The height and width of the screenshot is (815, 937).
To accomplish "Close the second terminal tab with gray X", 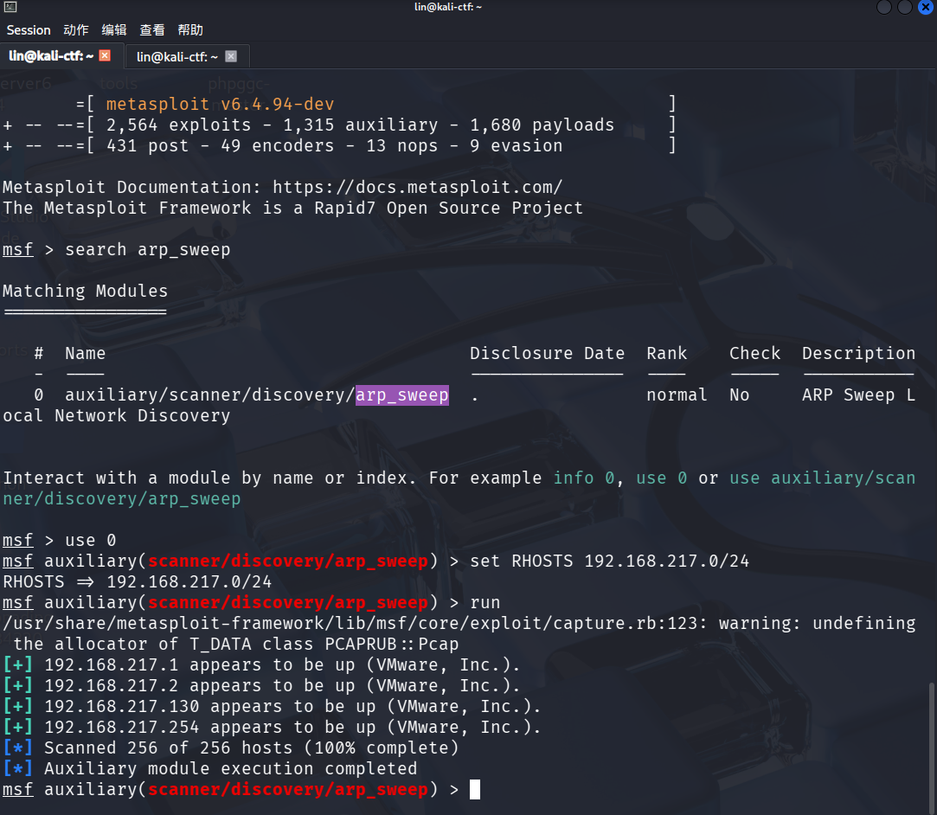I will (231, 56).
